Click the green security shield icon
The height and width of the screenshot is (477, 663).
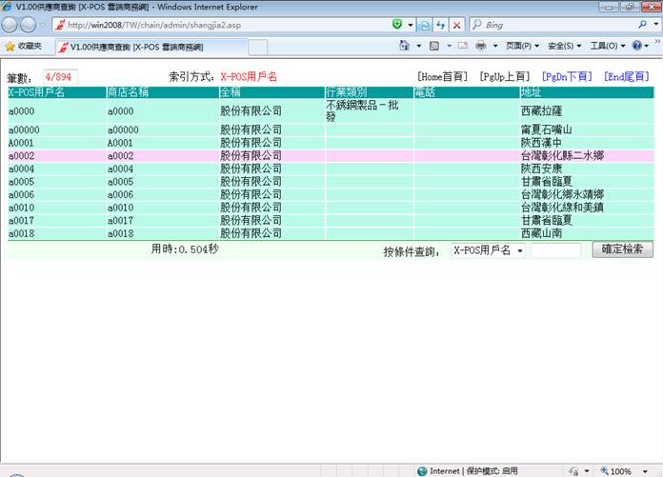point(397,25)
